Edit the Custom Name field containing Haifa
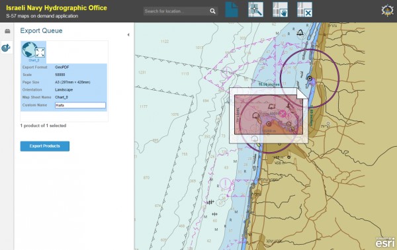The width and height of the screenshot is (397, 250). click(80, 105)
